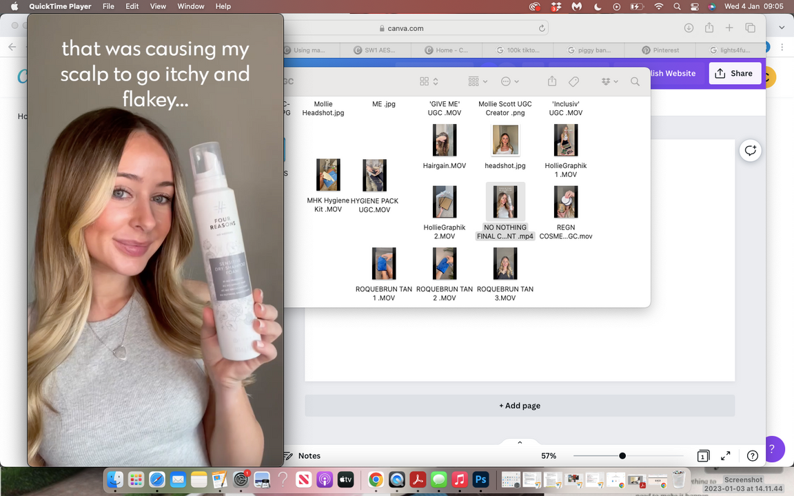The width and height of the screenshot is (794, 496).
Task: Open Spotlight search in menu bar
Action: pos(677,7)
